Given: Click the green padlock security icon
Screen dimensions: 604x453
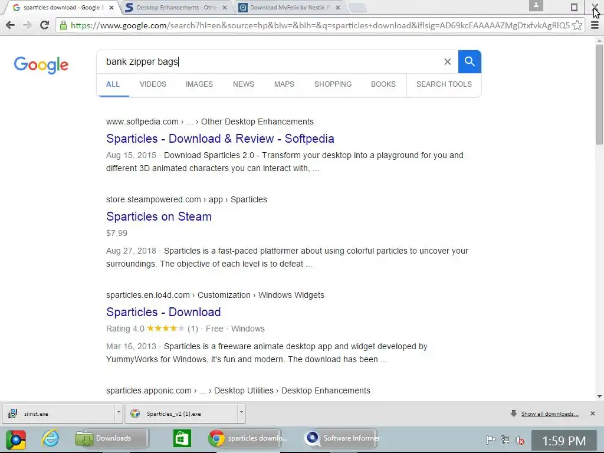Looking at the screenshot, I should (x=63, y=25).
